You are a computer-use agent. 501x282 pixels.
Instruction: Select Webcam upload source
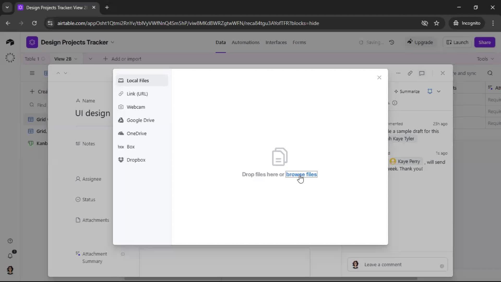click(x=142, y=107)
